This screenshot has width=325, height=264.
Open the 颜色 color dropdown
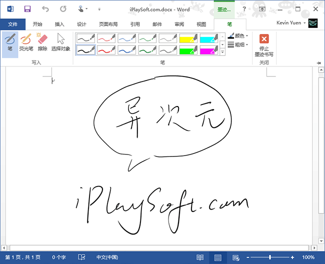coord(238,36)
